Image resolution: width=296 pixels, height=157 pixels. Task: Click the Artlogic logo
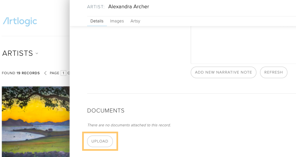20,21
